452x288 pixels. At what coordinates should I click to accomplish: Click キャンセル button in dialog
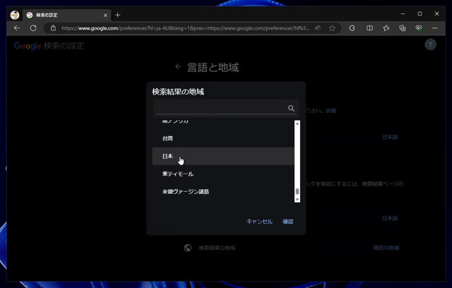(259, 222)
